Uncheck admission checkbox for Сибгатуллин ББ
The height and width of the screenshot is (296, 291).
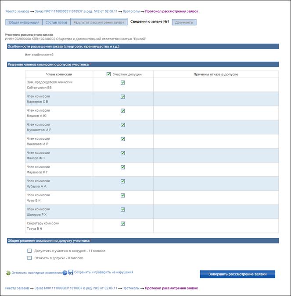(x=123, y=82)
